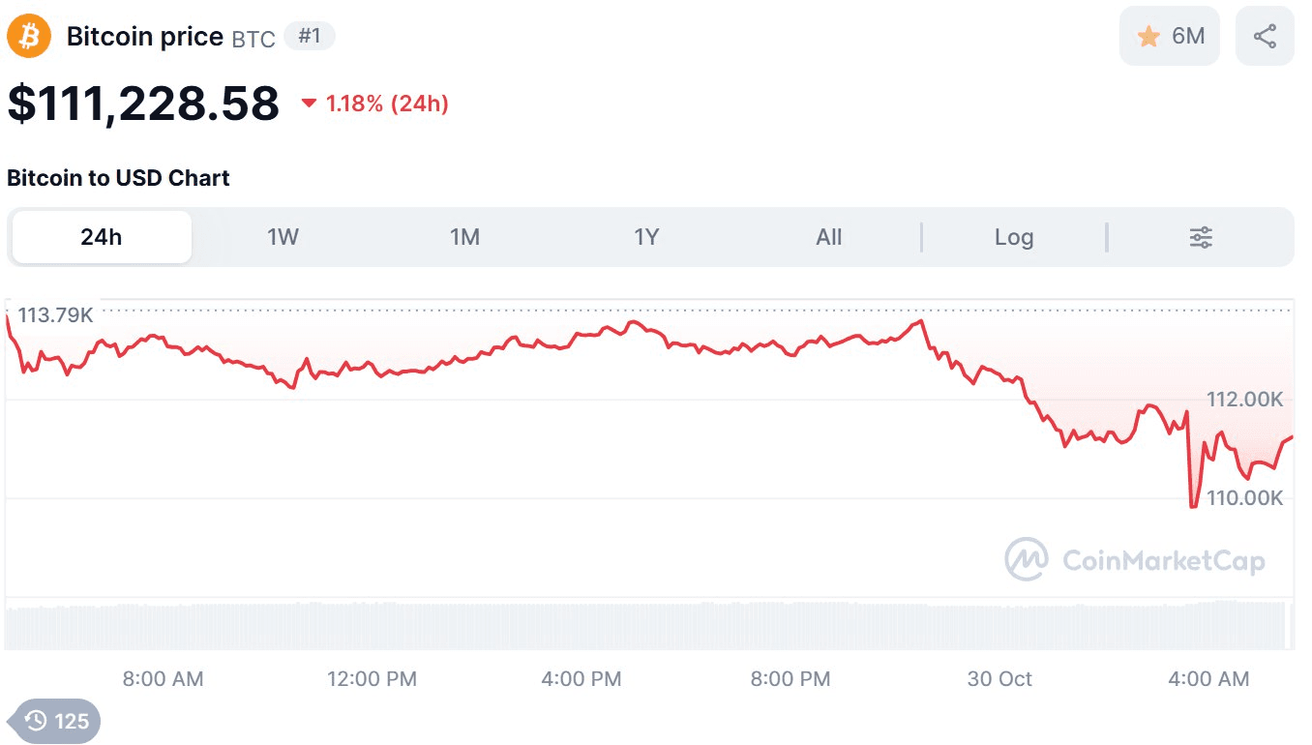Image resolution: width=1312 pixels, height=745 pixels.
Task: Select the 24h time range tab
Action: (x=102, y=237)
